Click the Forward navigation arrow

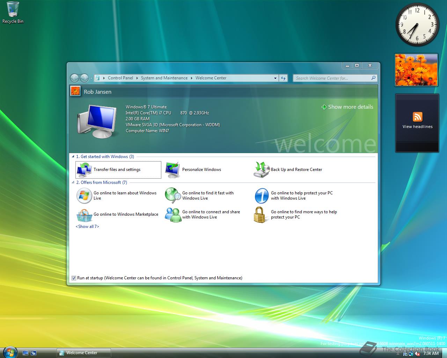pyautogui.click(x=84, y=78)
